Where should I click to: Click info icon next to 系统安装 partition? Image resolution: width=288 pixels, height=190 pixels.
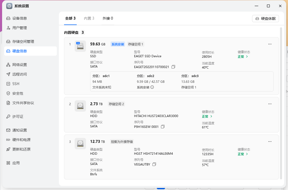(x=152, y=87)
